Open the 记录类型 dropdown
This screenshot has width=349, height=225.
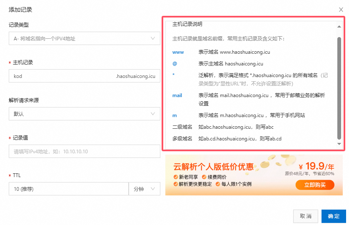84,39
